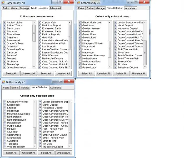Click Gatherbuddy app icon in Ragveil window title
Image resolution: width=184 pixels, height=158 pixels.
coord(3,82)
